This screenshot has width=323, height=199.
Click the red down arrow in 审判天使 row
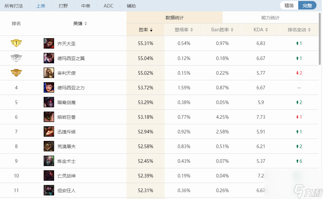click(x=297, y=73)
